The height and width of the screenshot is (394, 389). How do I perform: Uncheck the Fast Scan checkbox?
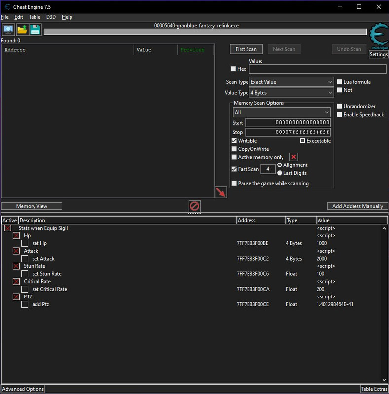point(234,169)
